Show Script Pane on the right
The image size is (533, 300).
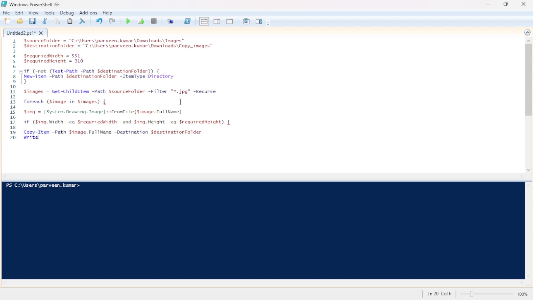pyautogui.click(x=217, y=21)
